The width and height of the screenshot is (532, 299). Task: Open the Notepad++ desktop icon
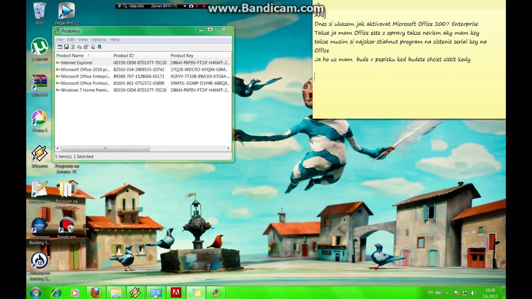click(39, 192)
